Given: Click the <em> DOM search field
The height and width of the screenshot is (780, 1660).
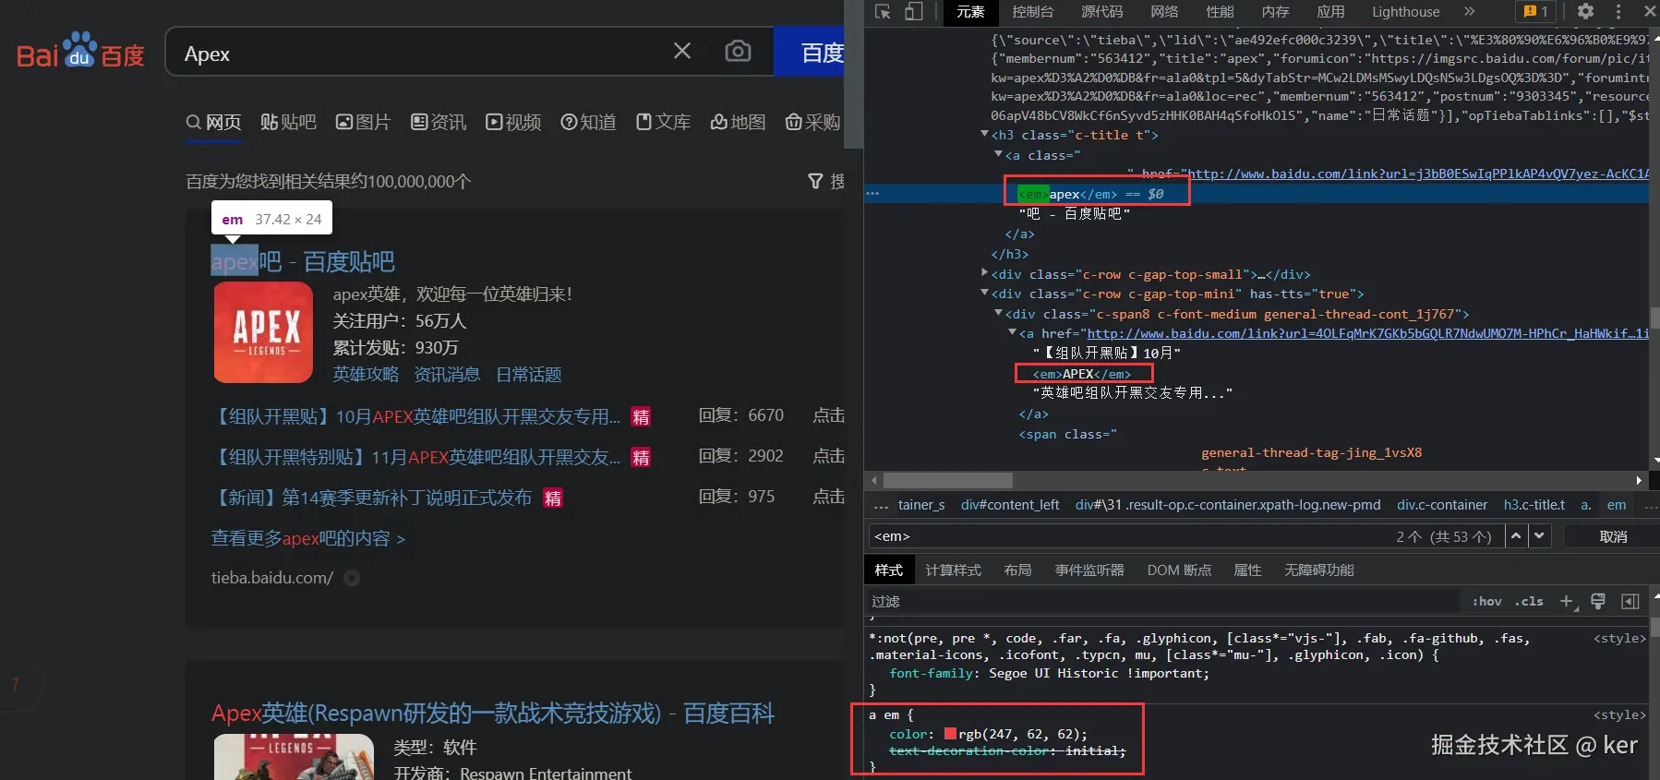Looking at the screenshot, I should coord(1131,536).
